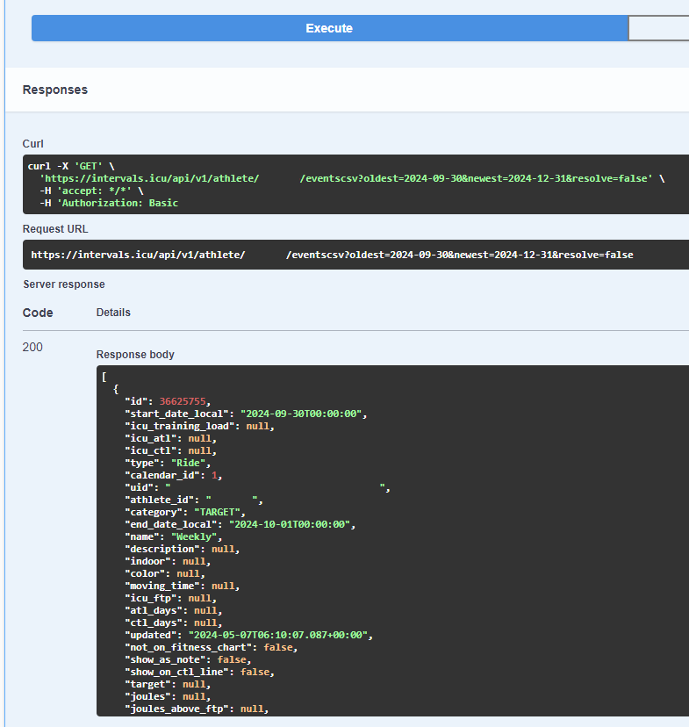Viewport: 689px width, 727px height.
Task: Click the Response body label
Action: pyautogui.click(x=135, y=355)
